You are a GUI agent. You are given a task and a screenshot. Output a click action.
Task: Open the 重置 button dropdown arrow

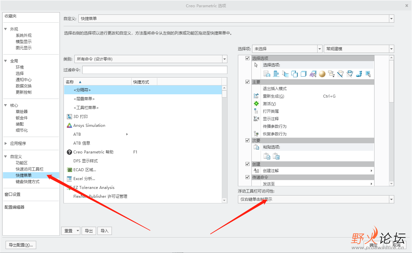coord(78,231)
